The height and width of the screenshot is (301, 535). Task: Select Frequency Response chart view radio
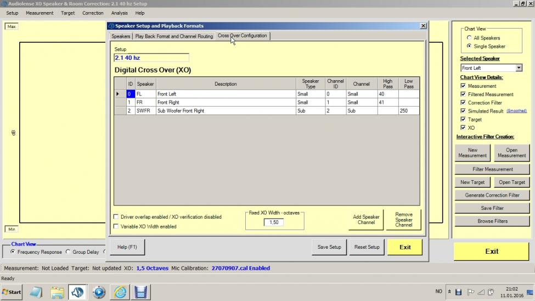(13, 252)
